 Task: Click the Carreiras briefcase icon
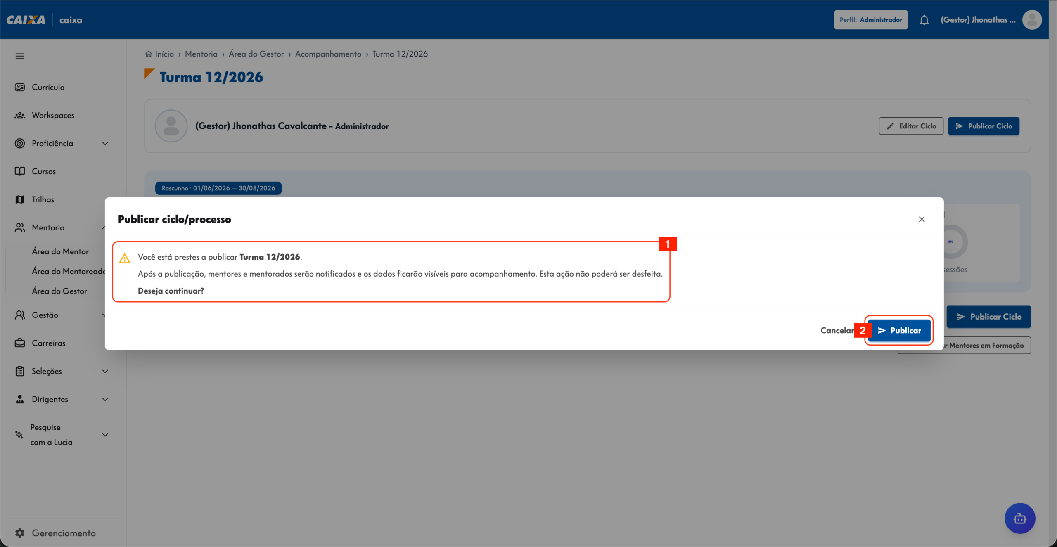tap(20, 343)
